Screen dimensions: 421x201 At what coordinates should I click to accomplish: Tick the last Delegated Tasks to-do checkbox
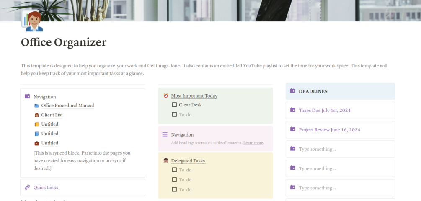174,189
